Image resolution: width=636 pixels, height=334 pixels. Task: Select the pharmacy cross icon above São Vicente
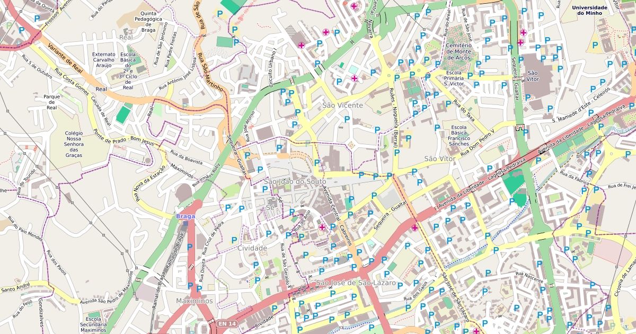[354, 78]
